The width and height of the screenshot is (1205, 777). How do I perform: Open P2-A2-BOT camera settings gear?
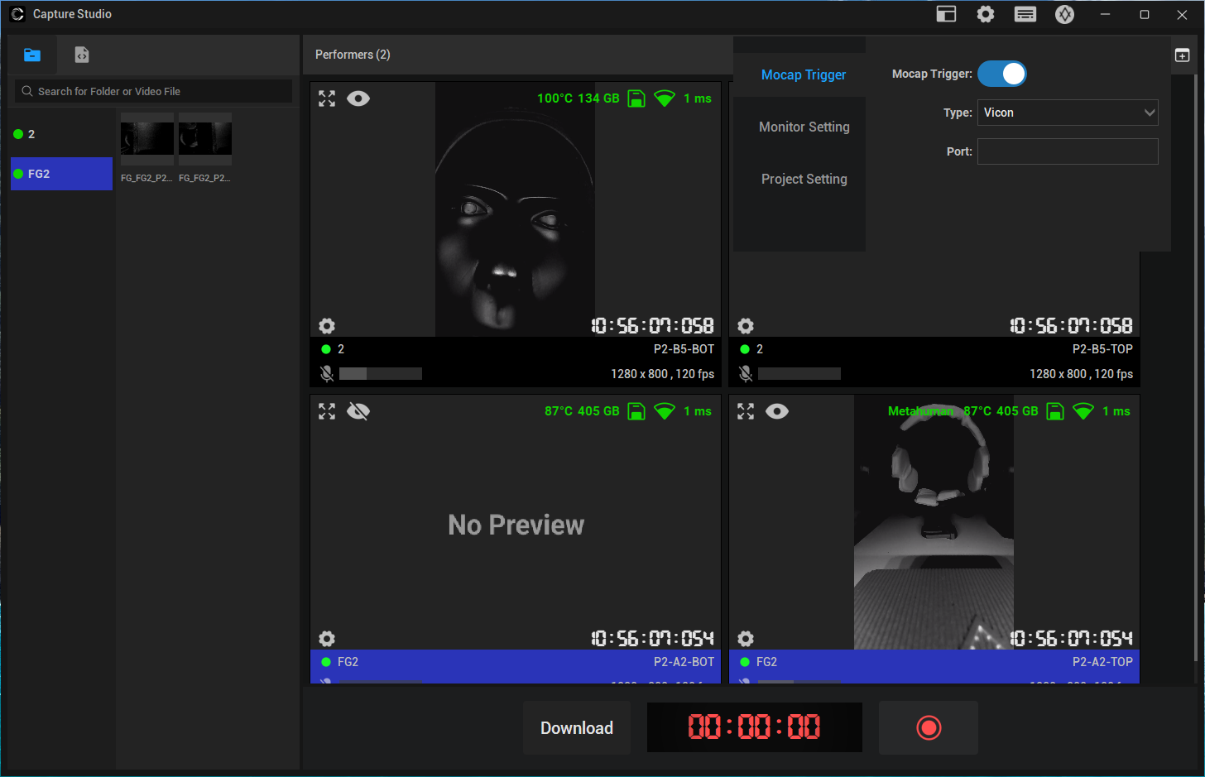pos(327,638)
